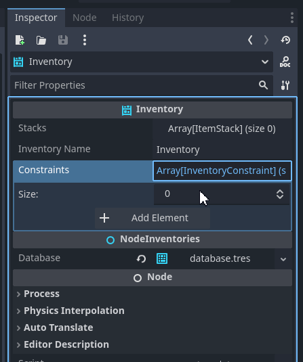The image size is (303, 362).
Task: Open extra resource options menu
Action: pyautogui.click(x=85, y=40)
